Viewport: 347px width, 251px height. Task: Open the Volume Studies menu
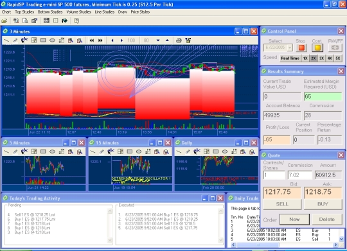point(78,12)
